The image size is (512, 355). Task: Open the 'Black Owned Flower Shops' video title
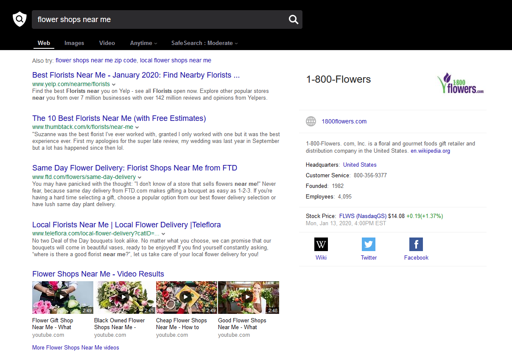[120, 324]
